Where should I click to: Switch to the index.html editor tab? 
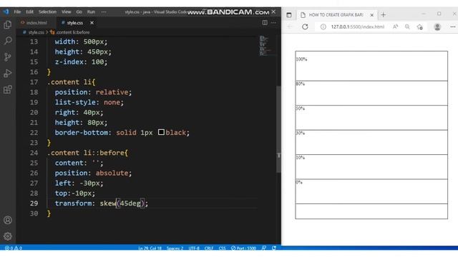click(34, 23)
